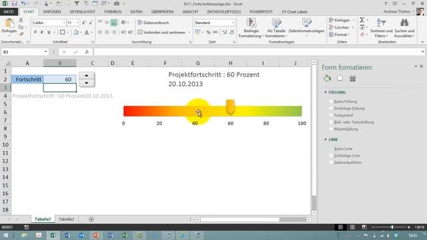Image resolution: width=427 pixels, height=240 pixels.
Task: Open the ENTWICKLERTOOLS tab
Action: 224,12
